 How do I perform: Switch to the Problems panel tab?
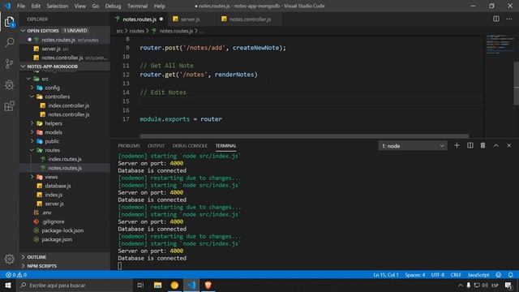tap(129, 146)
